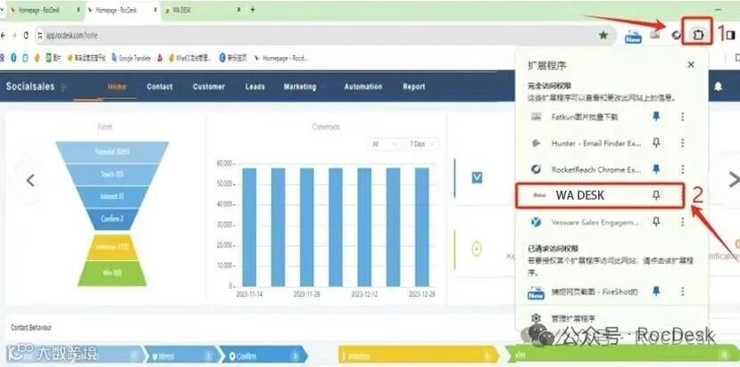Click the yellow Intention stage in bottom pipeline
Screen dimensions: 740x367
click(418, 356)
